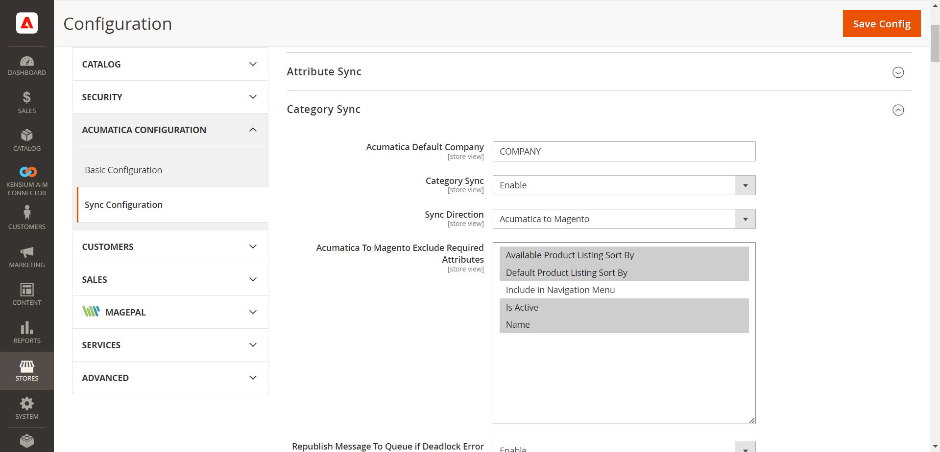Open the Catalog sidebar menu
940x452 pixels.
click(x=27, y=139)
